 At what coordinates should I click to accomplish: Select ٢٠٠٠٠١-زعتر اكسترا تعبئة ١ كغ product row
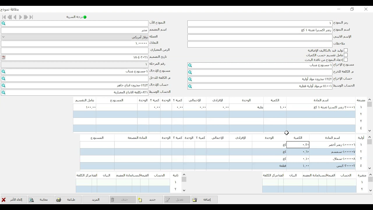[321, 107]
